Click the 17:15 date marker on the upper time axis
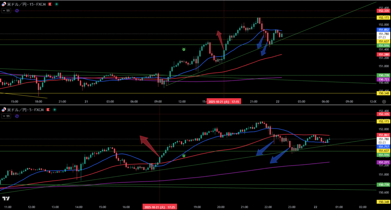The image size is (391, 210). pyautogui.click(x=224, y=102)
